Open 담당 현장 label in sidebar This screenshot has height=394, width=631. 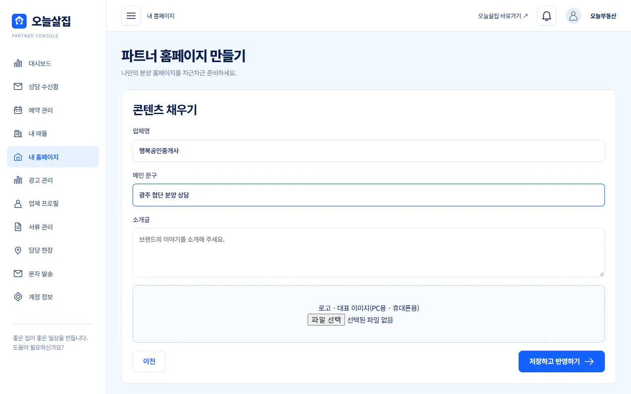(41, 250)
